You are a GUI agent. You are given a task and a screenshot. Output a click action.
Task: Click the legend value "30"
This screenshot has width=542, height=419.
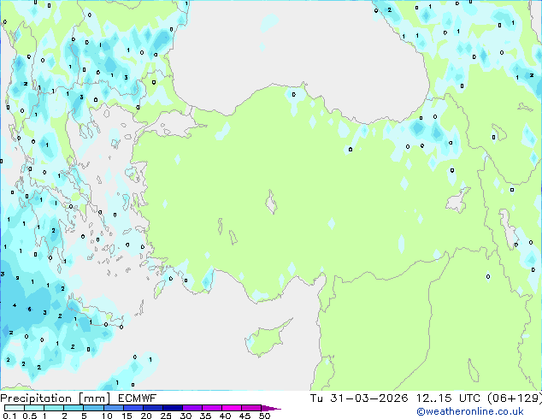click(186, 416)
